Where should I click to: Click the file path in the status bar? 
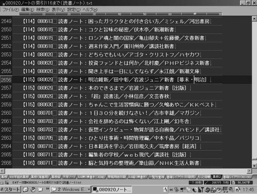(47, 183)
